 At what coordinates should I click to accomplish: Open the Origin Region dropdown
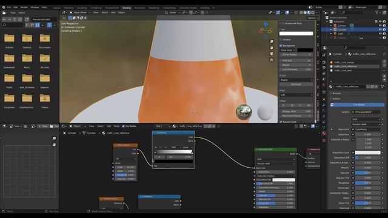pos(296,80)
